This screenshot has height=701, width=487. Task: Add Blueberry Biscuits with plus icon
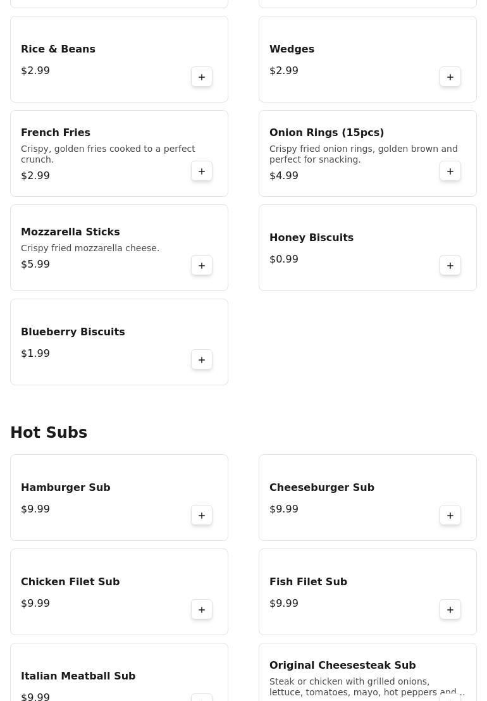coord(202,360)
